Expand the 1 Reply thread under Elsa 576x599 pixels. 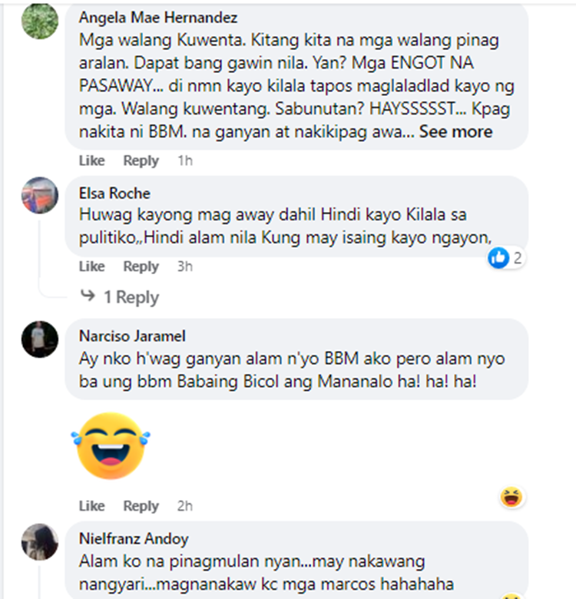pos(131,297)
